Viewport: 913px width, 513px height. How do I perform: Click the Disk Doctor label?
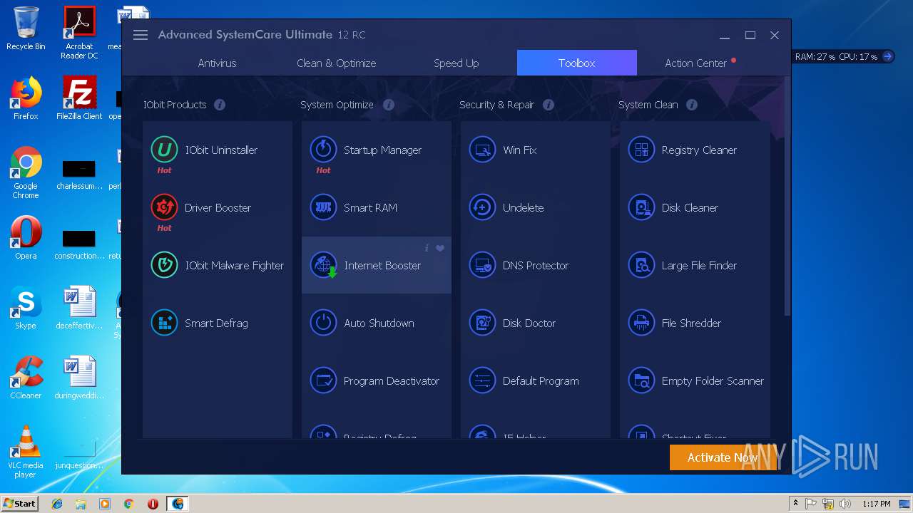(529, 323)
